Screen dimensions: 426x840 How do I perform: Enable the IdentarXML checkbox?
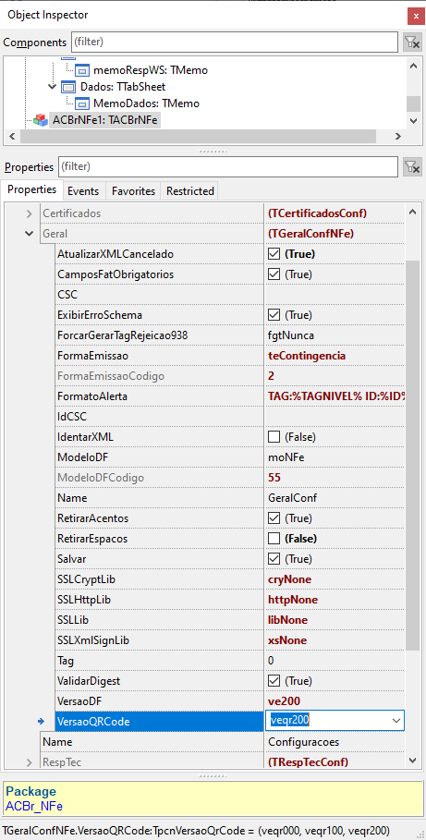274,437
